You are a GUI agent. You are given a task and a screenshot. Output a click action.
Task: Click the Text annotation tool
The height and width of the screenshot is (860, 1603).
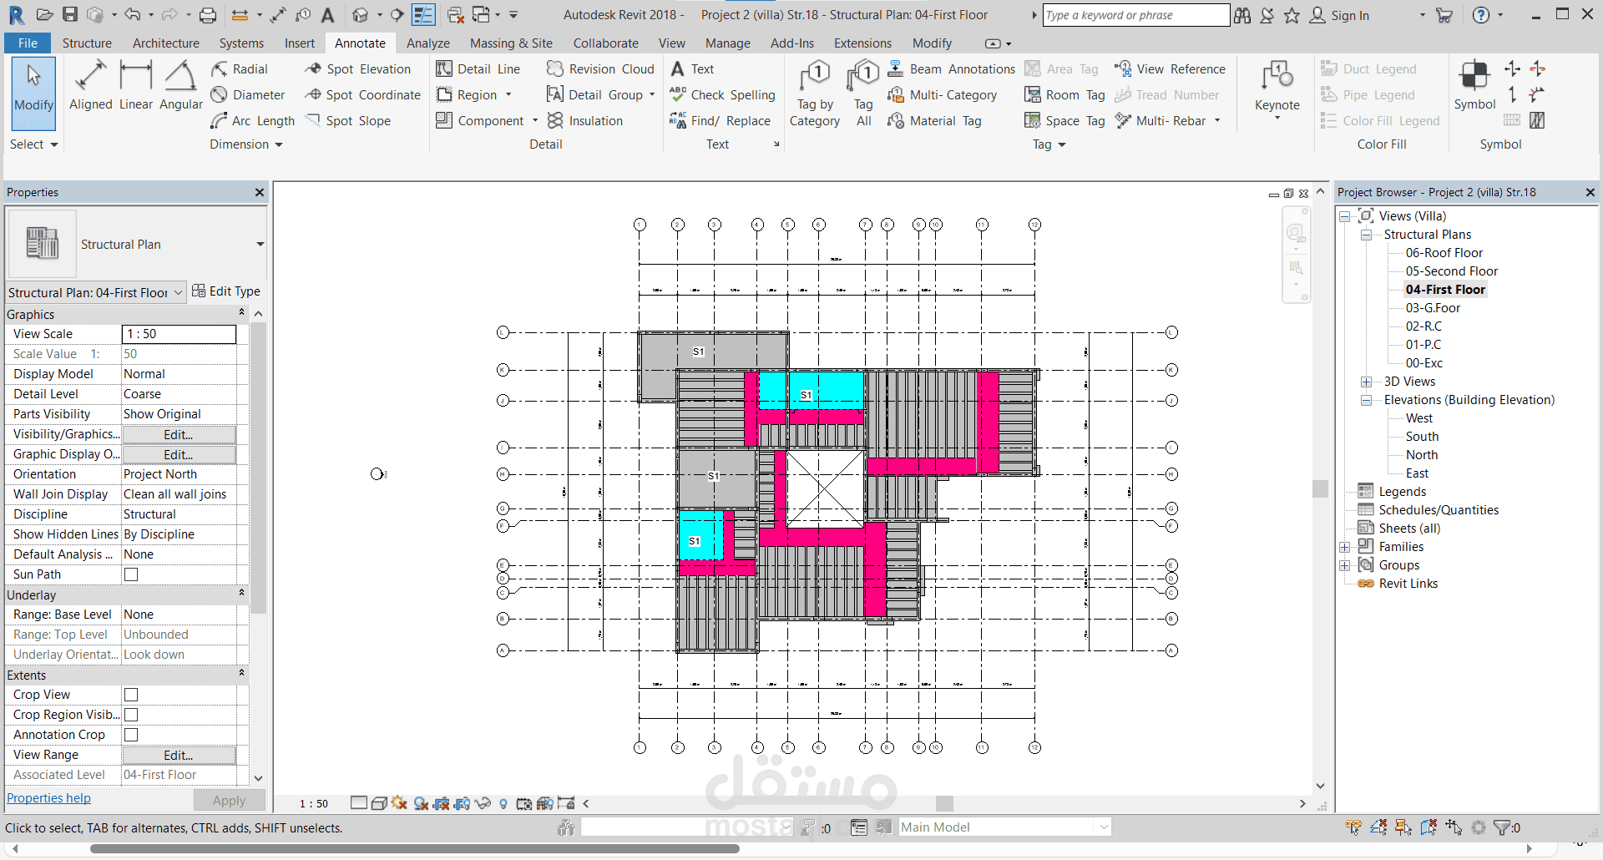tap(692, 69)
